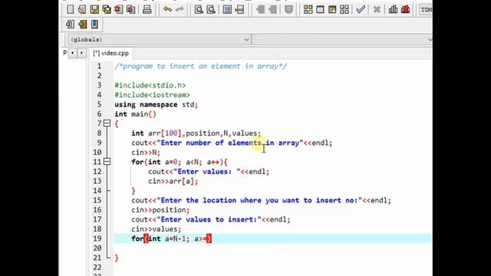Click the greyed Redo arrow icon
491x276 pixels.
coord(180,9)
